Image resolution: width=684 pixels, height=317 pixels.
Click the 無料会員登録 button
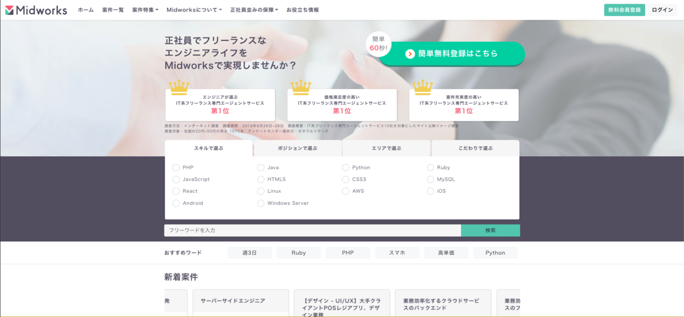point(625,10)
